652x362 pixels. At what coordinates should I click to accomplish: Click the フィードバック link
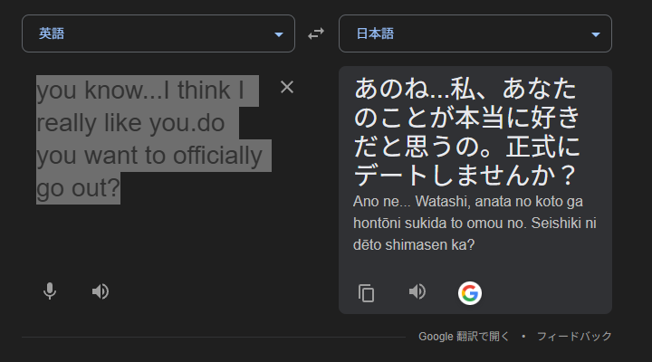pos(574,336)
